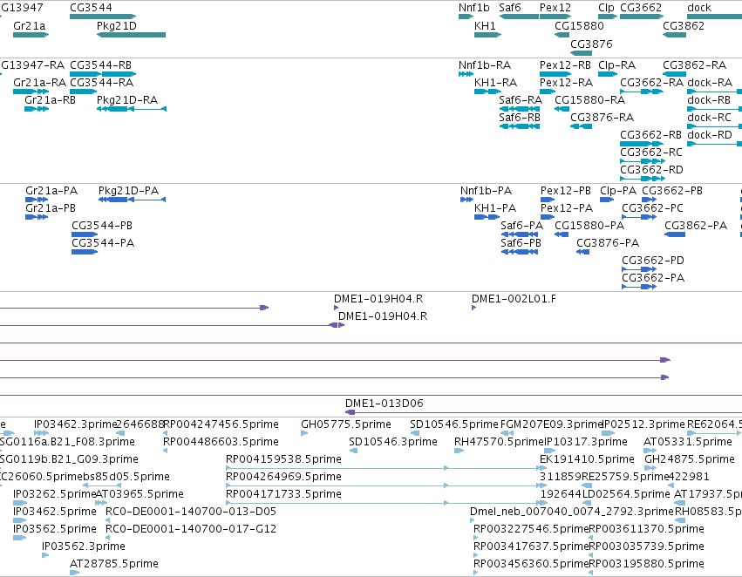Click the Nnf1b-RA transcript
This screenshot has width=742, height=577.
(466, 74)
